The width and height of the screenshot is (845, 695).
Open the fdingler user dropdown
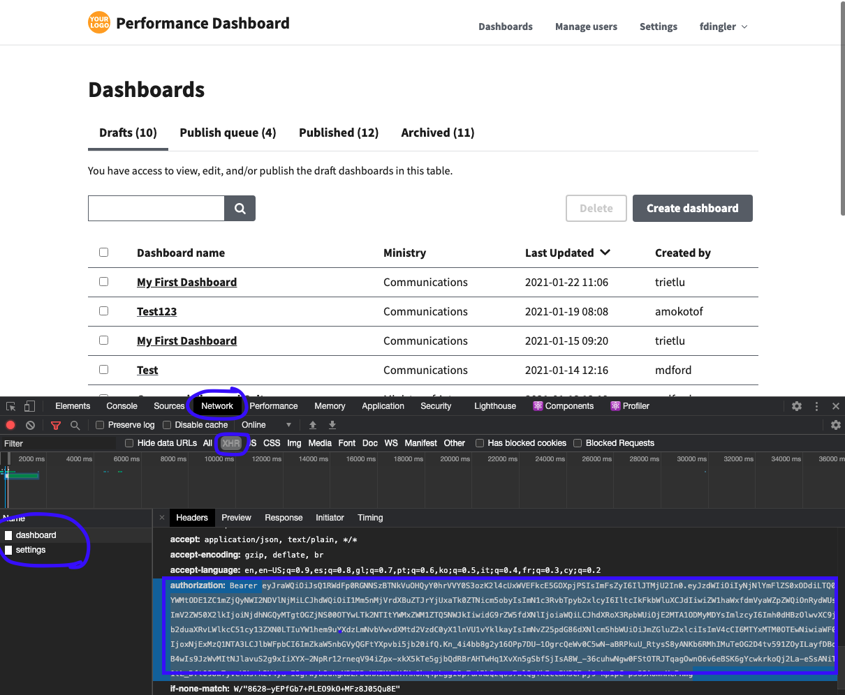(723, 27)
